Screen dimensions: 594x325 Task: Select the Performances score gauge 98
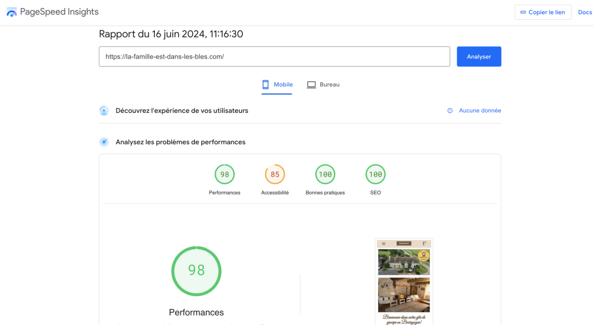[224, 174]
